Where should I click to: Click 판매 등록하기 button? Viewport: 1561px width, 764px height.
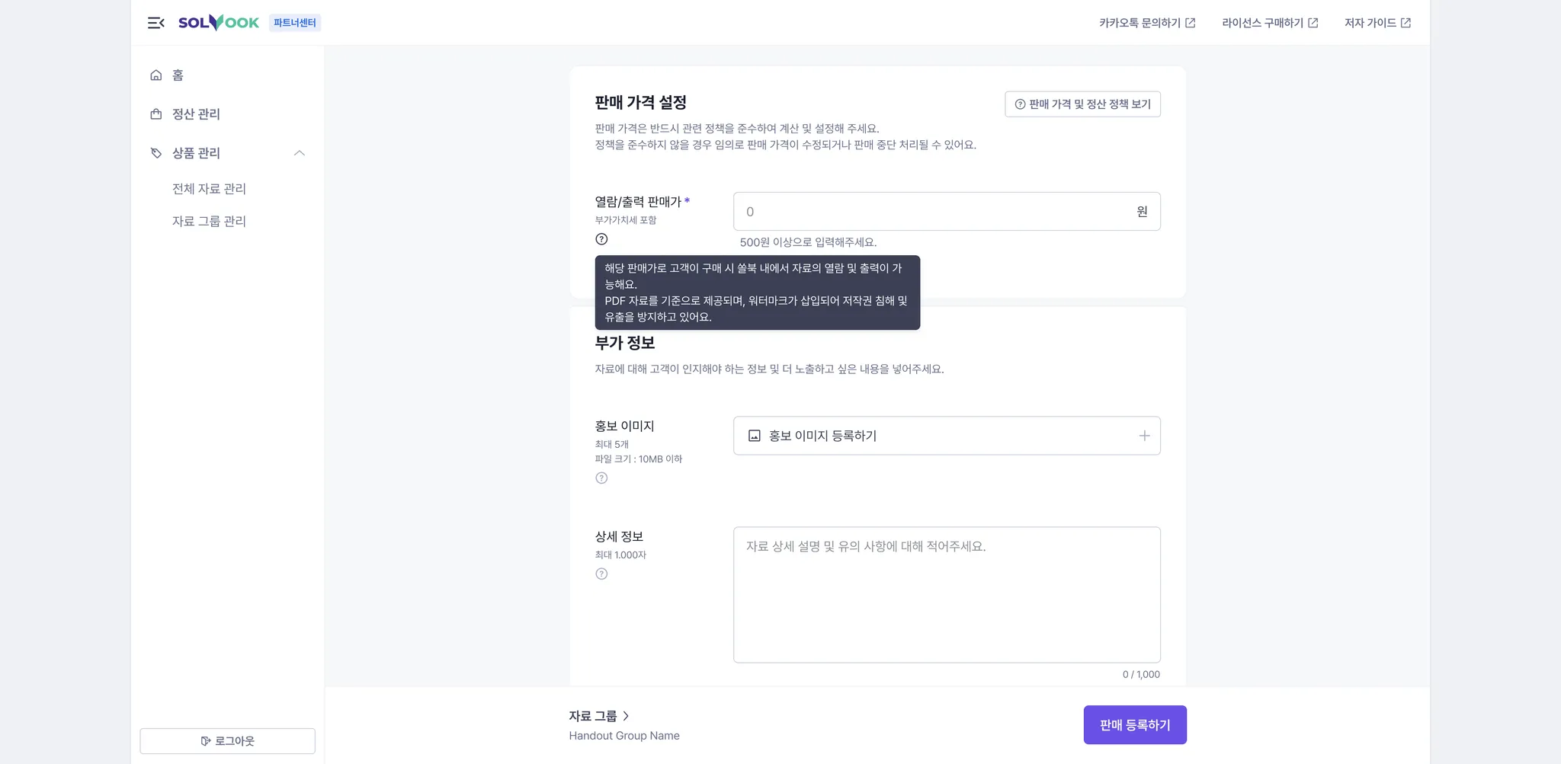1135,725
